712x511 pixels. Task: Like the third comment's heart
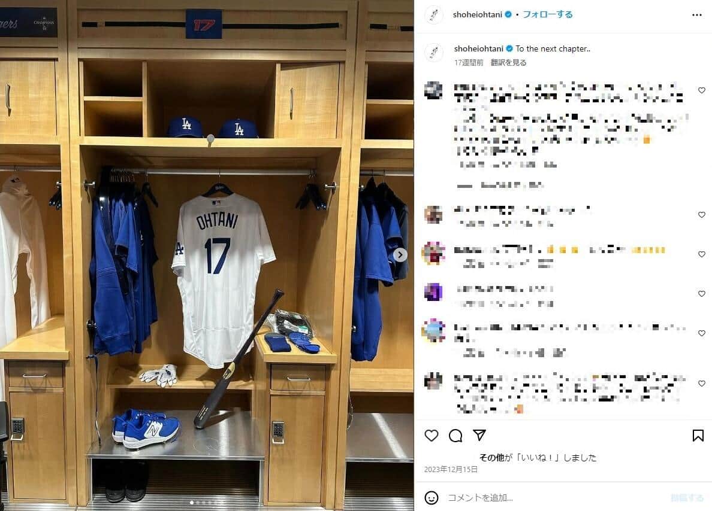702,254
